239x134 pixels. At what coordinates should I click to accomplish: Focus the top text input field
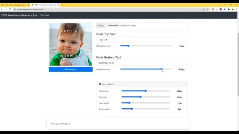142,40
